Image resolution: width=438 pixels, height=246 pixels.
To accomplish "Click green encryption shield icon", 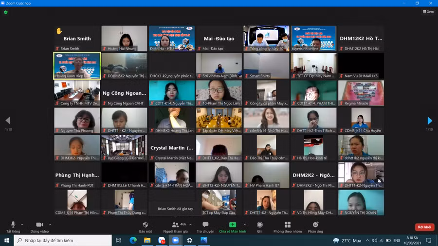I will pyautogui.click(x=6, y=12).
